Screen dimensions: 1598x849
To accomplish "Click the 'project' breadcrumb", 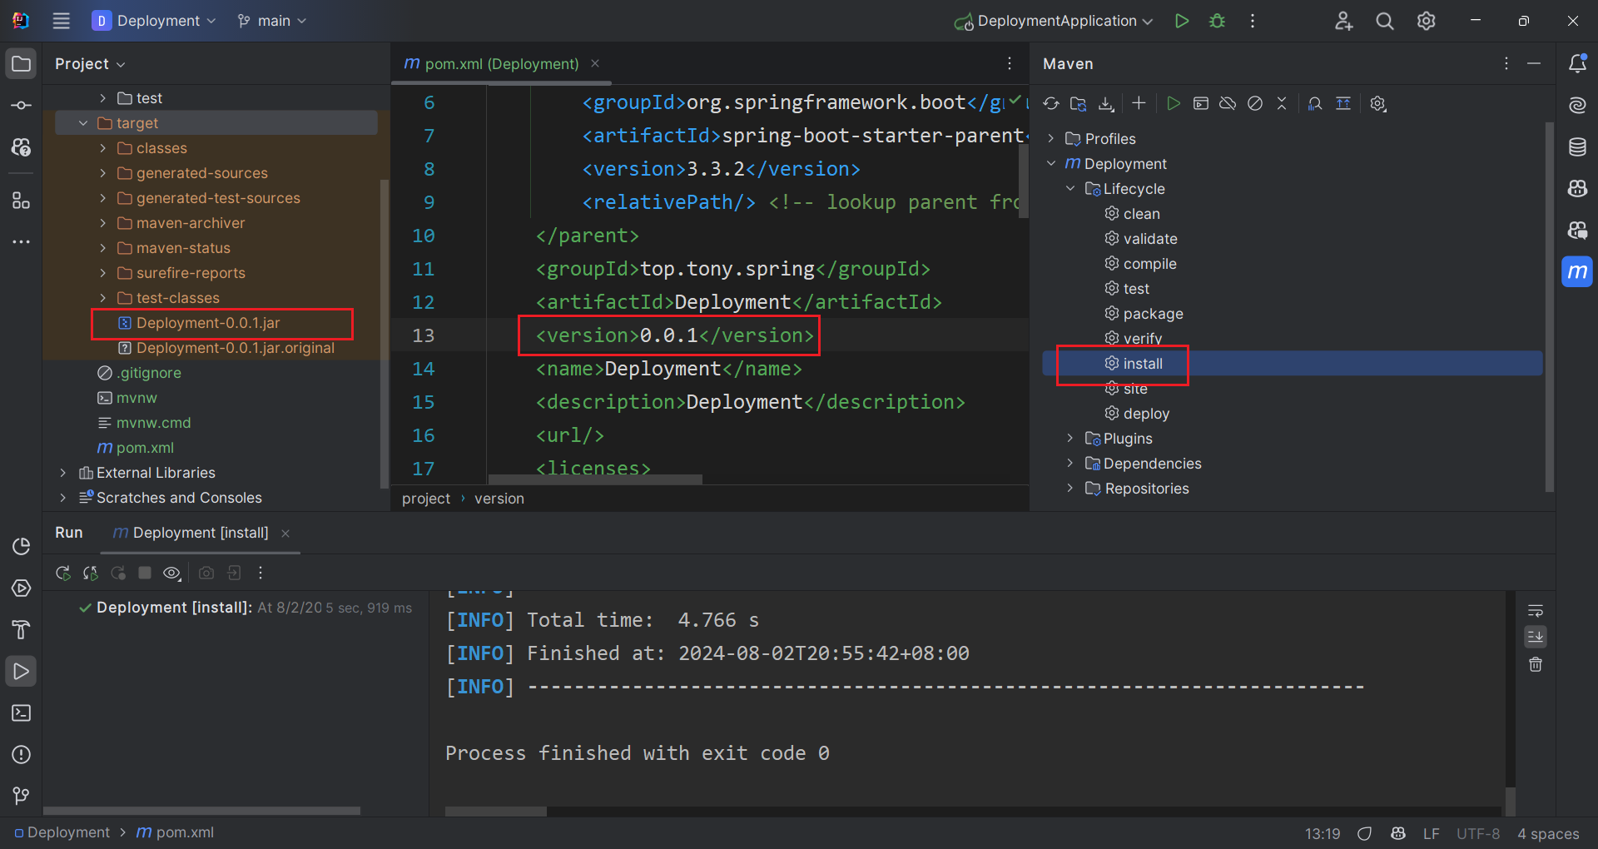I will (x=425, y=499).
